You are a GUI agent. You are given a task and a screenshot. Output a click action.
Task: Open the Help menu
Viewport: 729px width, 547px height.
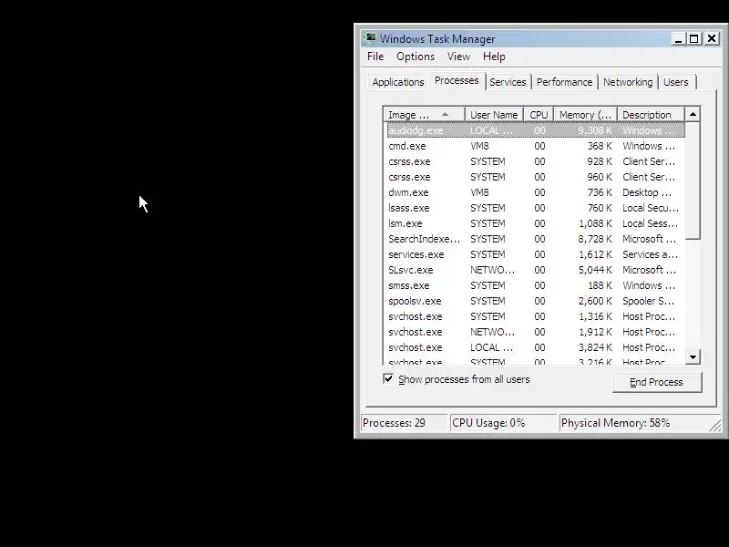[494, 57]
